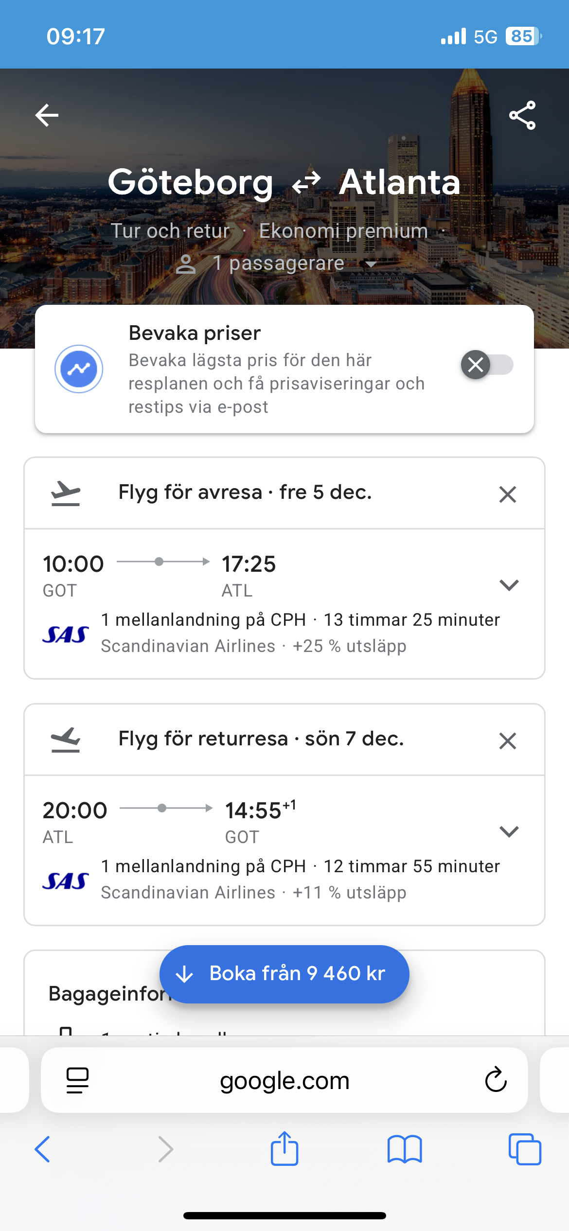Go back with Safari's back chevron
Viewport: 569px width, 1231px height.
click(42, 1149)
